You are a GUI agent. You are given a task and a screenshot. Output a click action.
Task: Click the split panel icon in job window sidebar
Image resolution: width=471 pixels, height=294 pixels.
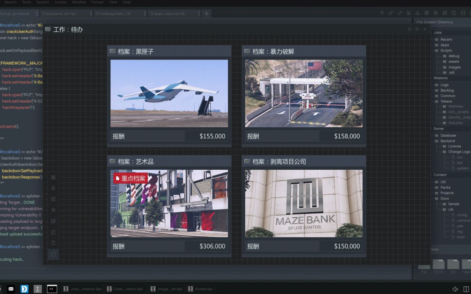(53, 232)
